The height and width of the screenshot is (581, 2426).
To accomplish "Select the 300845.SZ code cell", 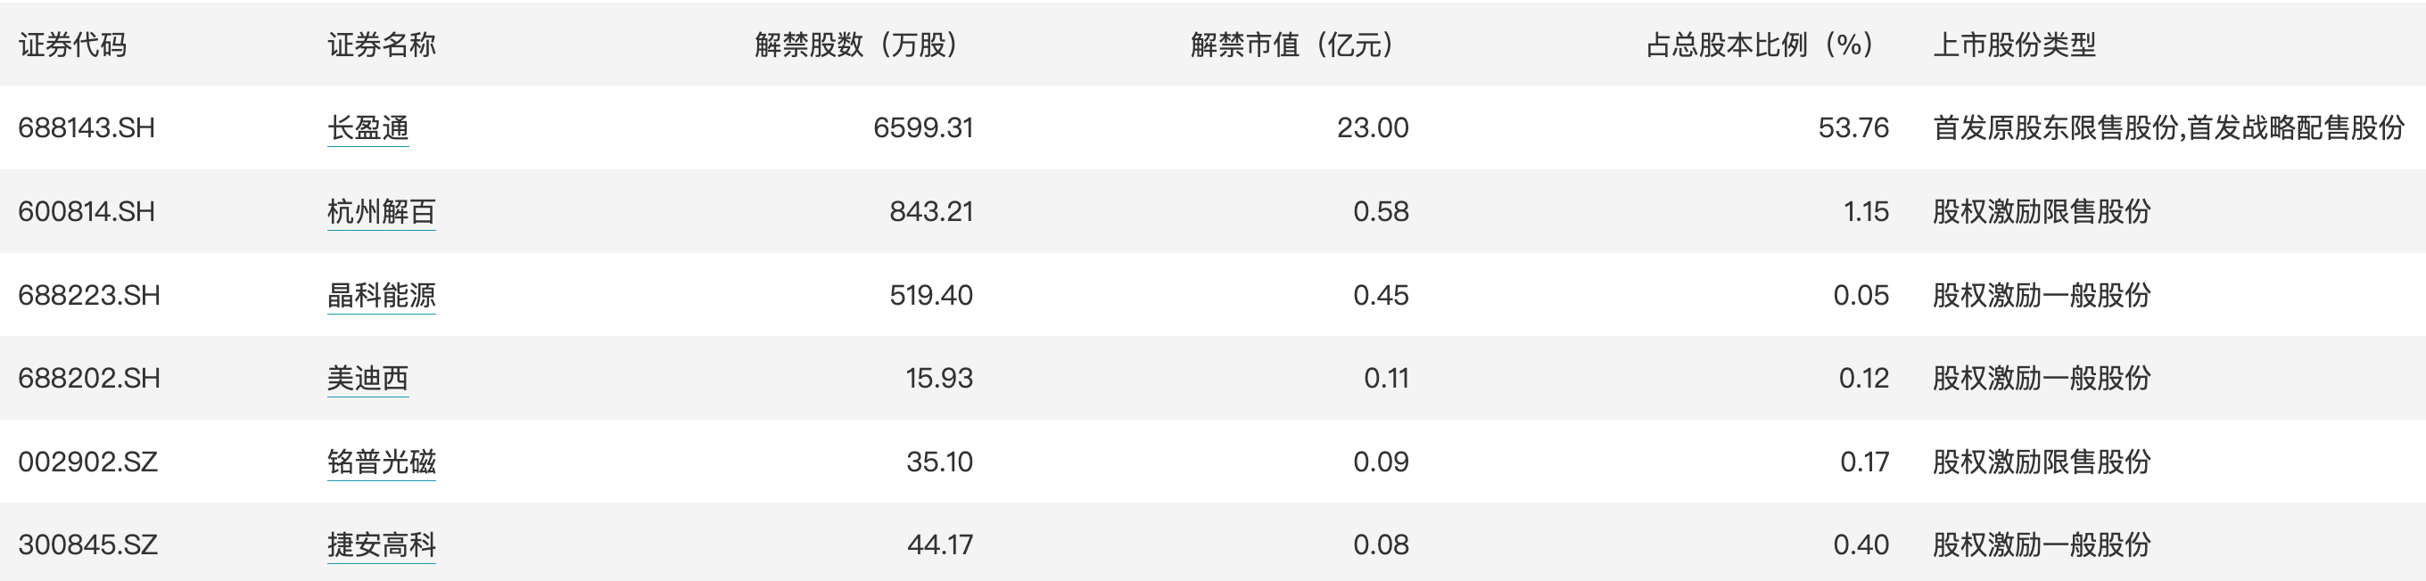I will (87, 545).
